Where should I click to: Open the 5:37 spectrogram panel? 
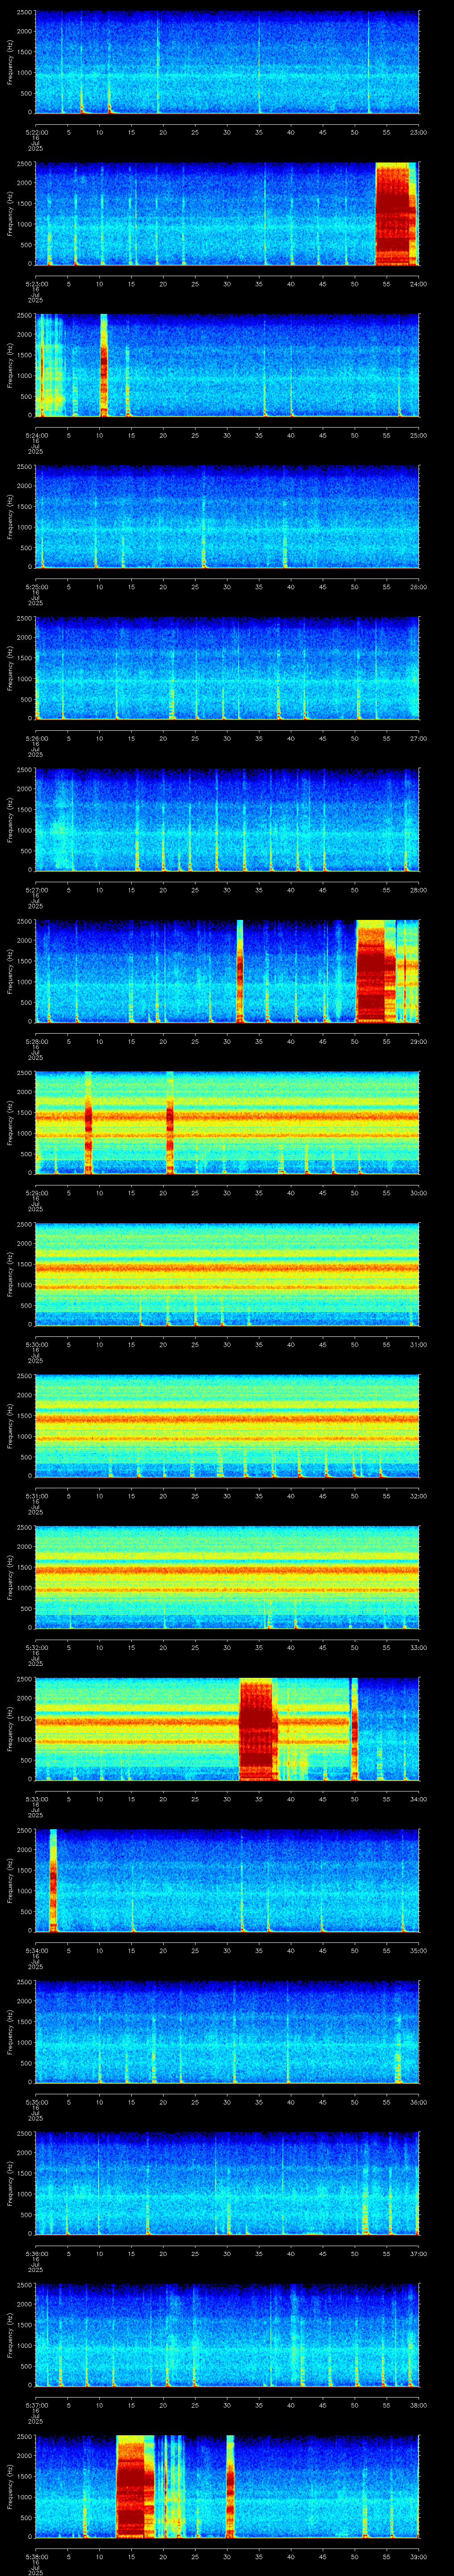227,2335
